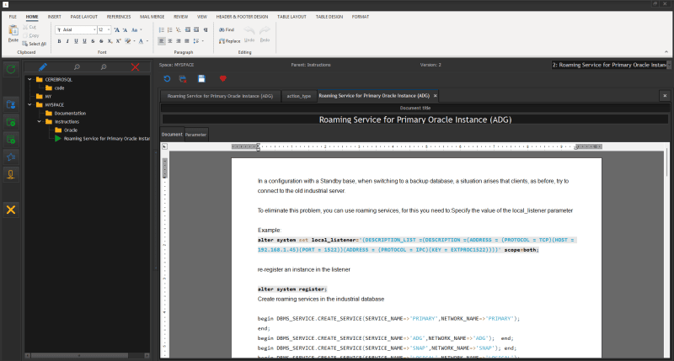The width and height of the screenshot is (674, 361).
Task: Toggle bold formatting
Action: click(59, 41)
